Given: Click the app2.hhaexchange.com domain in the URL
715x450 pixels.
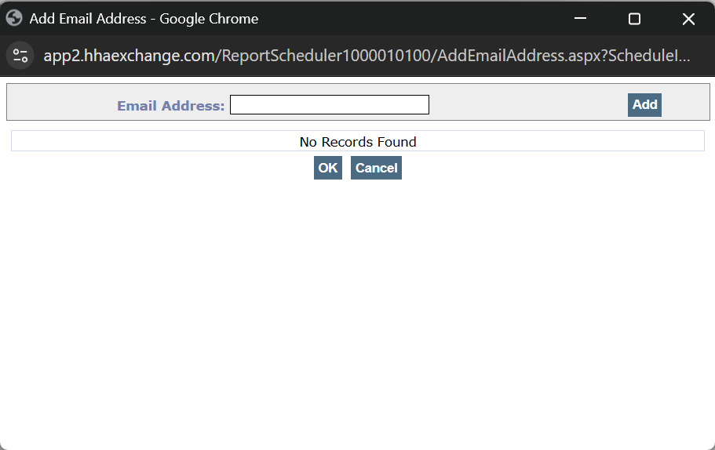Looking at the screenshot, I should click(130, 56).
